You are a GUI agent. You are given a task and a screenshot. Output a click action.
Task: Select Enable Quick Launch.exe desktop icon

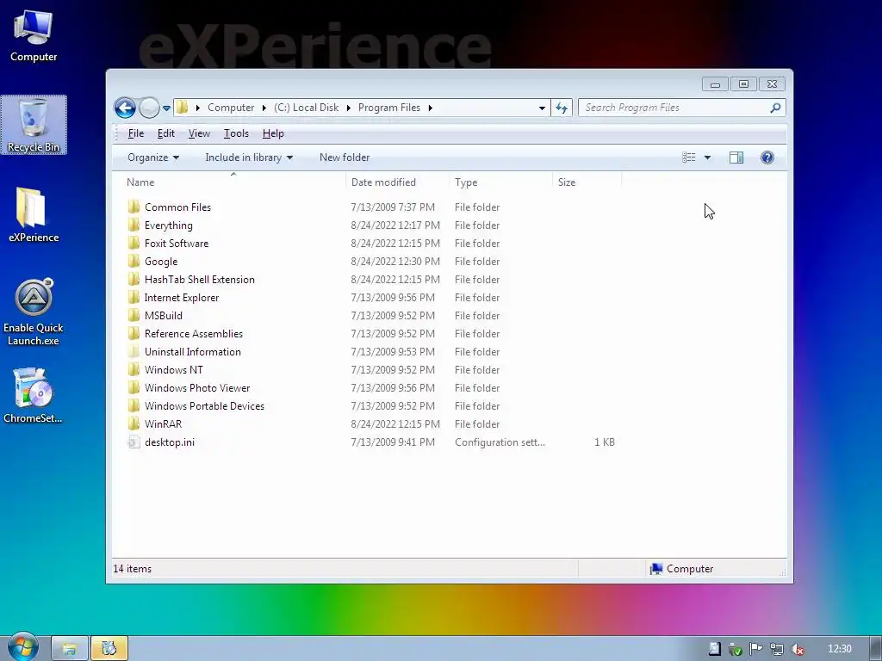coord(34,312)
